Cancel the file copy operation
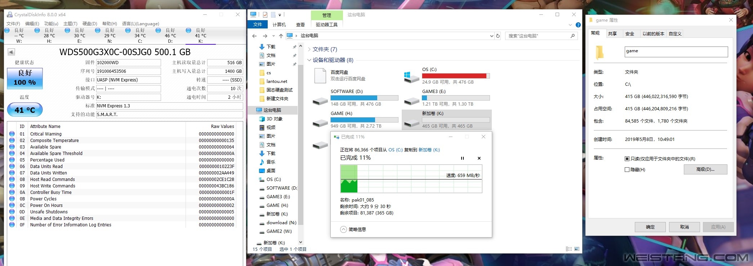 click(x=479, y=158)
